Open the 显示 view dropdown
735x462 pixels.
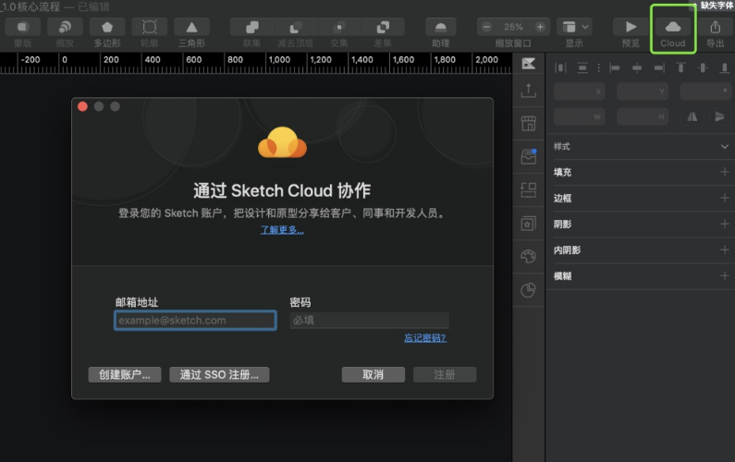[x=574, y=27]
